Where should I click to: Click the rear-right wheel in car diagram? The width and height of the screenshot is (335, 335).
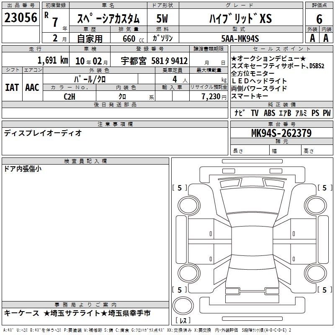[x=315, y=273]
